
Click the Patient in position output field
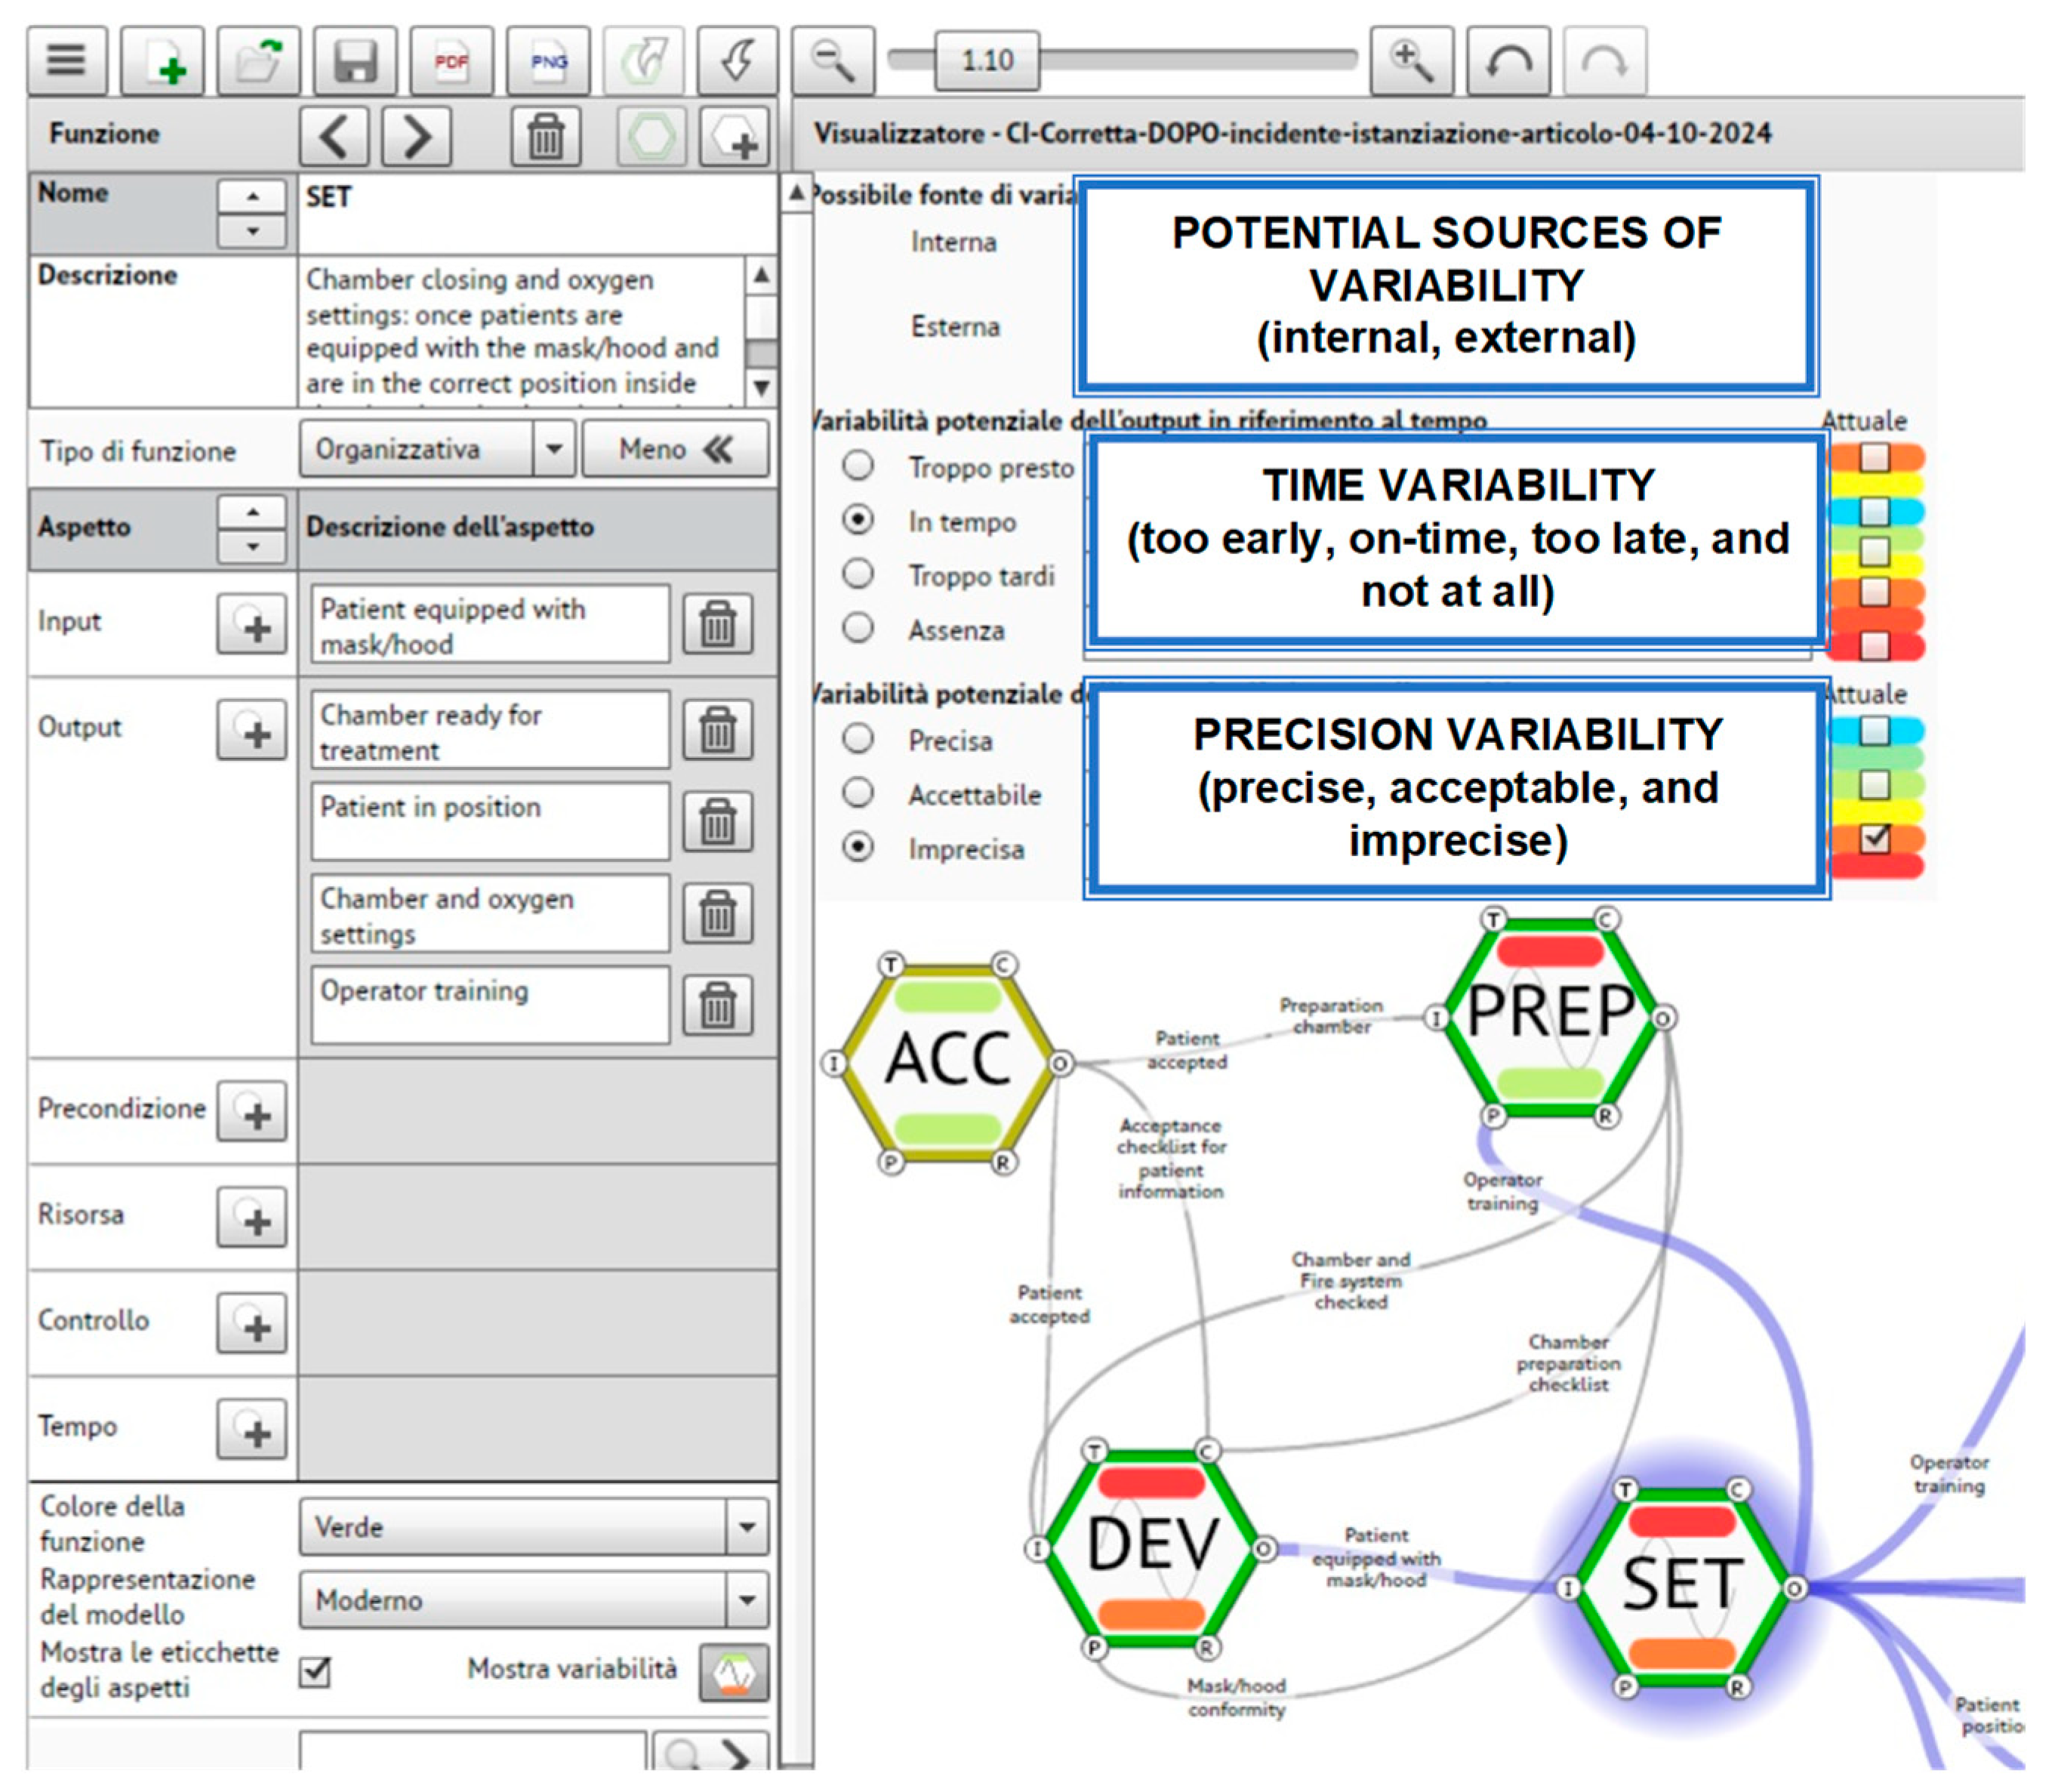[489, 821]
